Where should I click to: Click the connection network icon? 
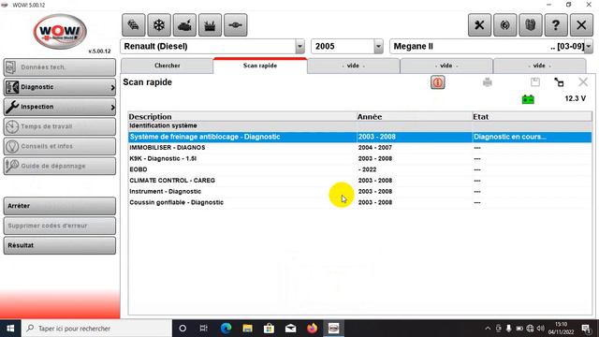(559, 82)
